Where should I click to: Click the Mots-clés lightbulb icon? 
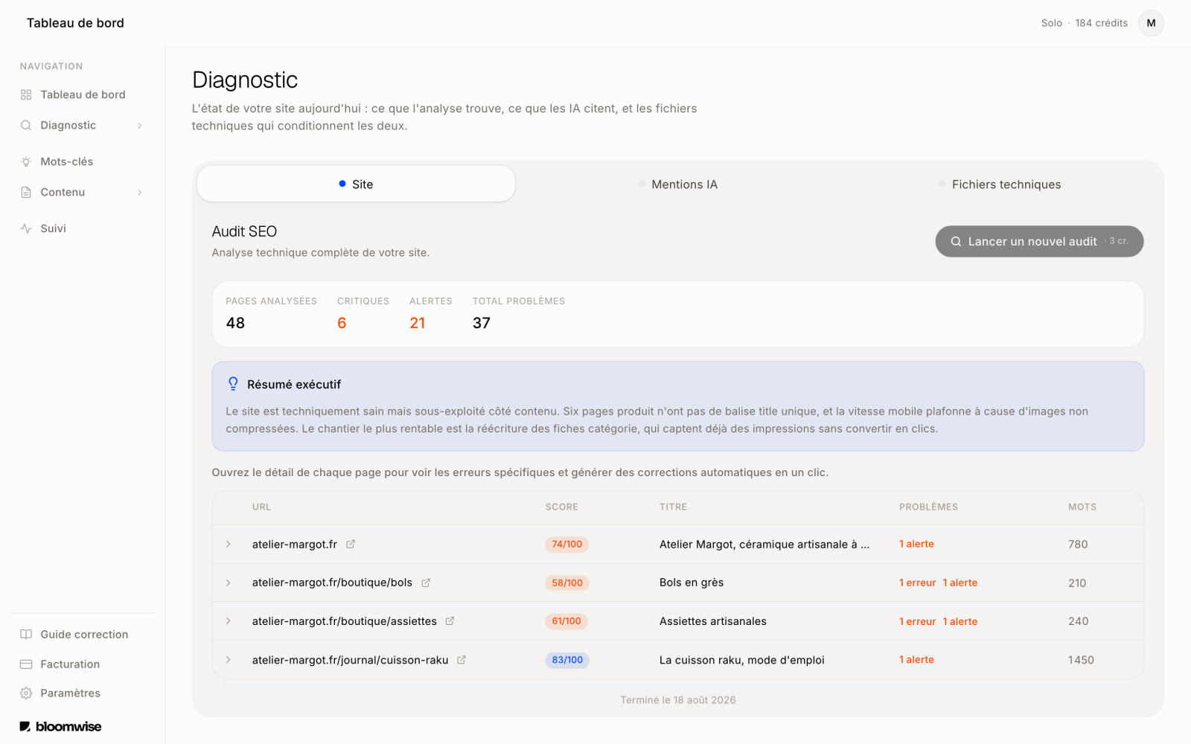point(26,161)
